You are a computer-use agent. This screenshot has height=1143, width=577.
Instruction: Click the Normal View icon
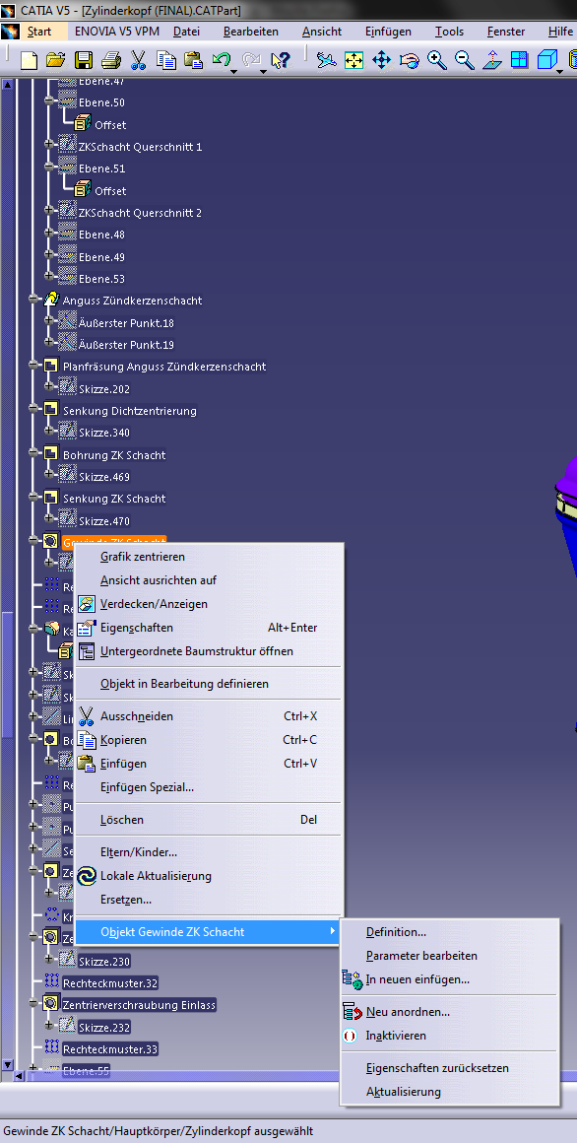pos(491,60)
